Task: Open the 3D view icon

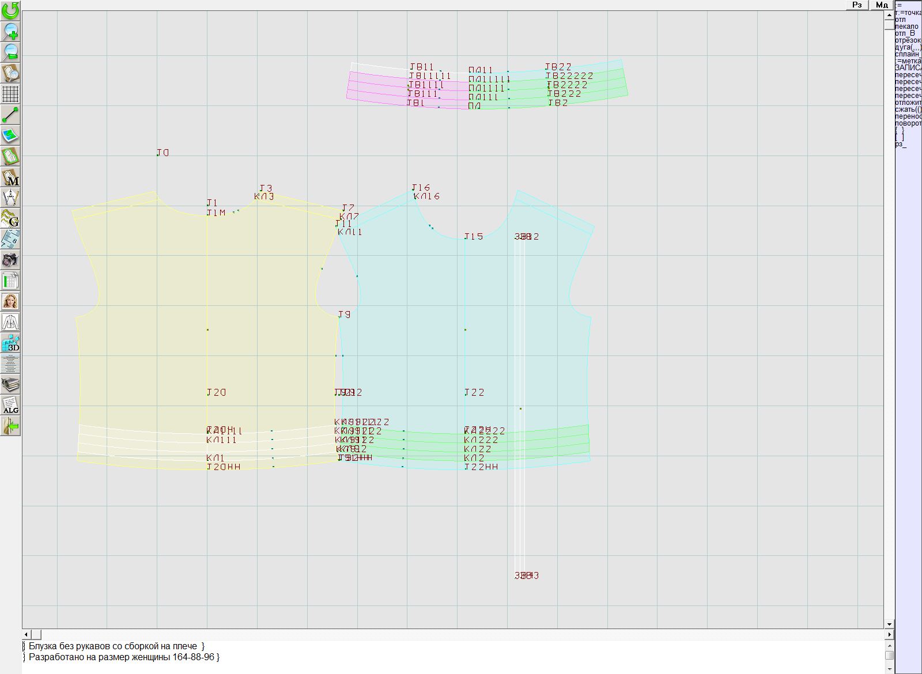Action: point(10,343)
